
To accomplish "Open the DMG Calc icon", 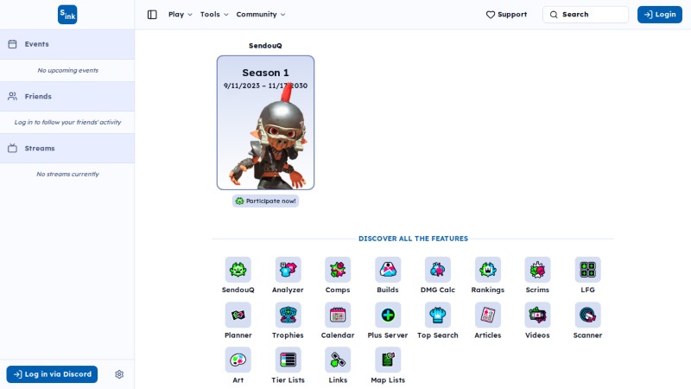I will pyautogui.click(x=438, y=270).
